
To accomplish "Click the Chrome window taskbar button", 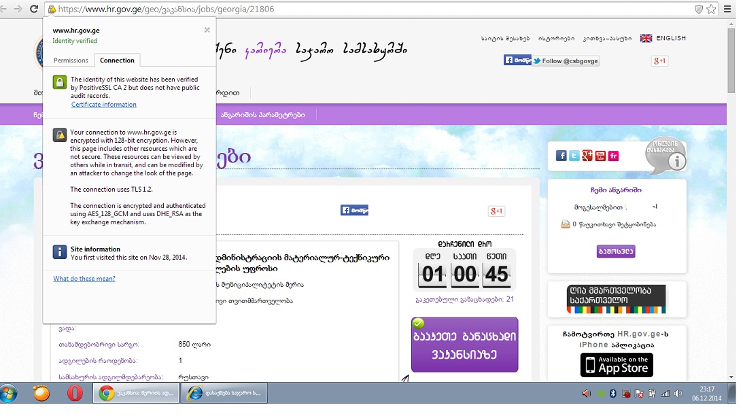I will pyautogui.click(x=136, y=393).
